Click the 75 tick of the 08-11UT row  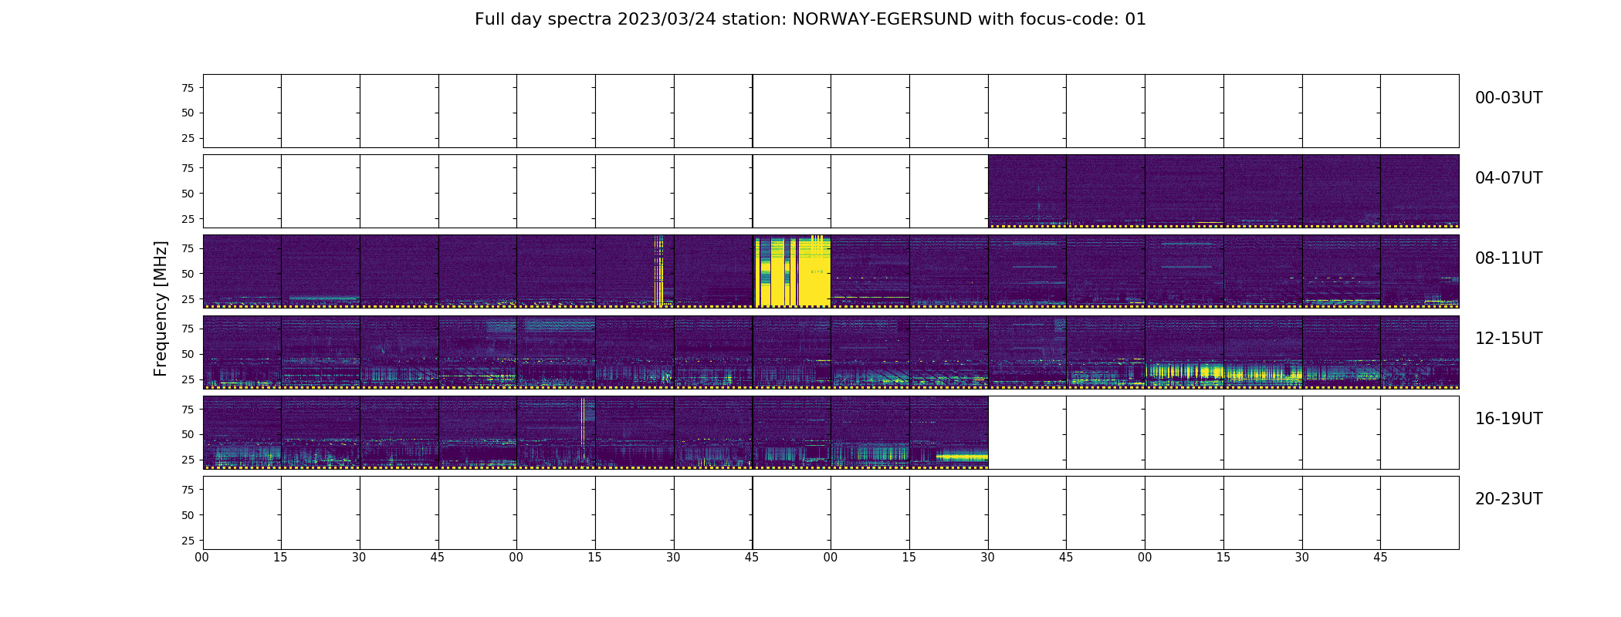click(x=187, y=248)
